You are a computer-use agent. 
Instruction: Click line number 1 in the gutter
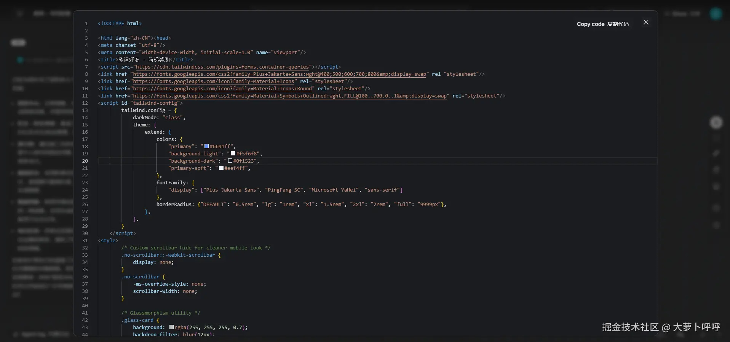(x=86, y=24)
